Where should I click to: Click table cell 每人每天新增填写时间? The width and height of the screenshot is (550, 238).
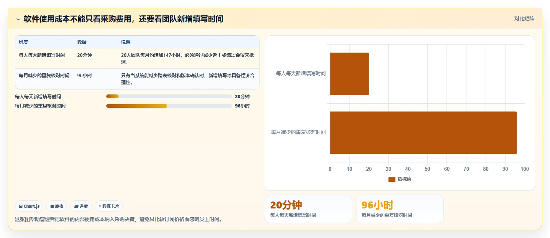coord(42,55)
